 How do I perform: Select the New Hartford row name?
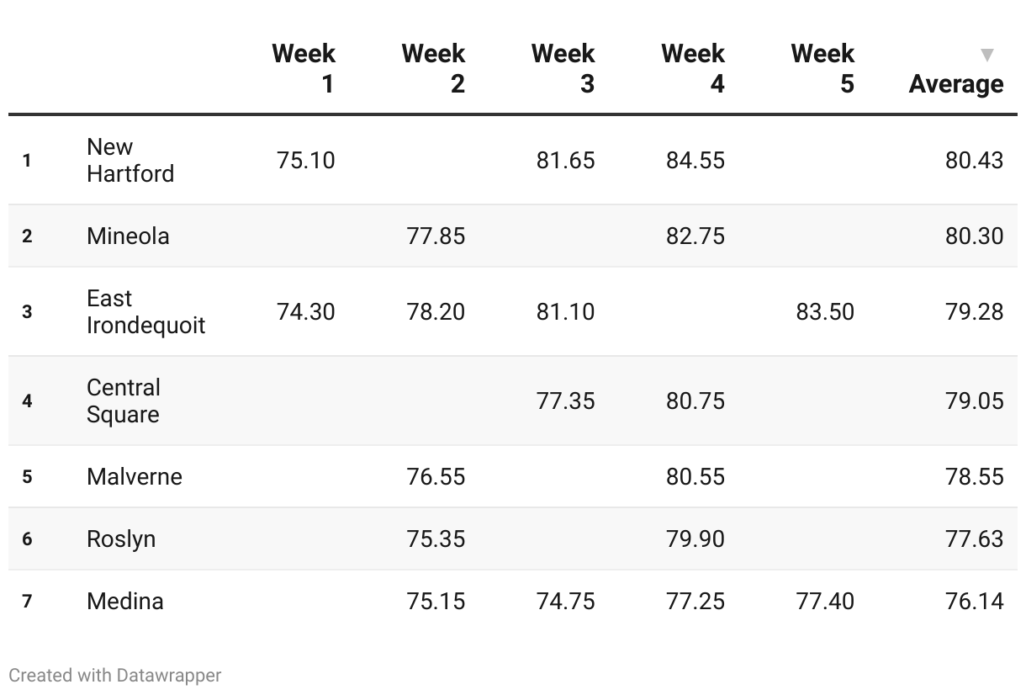[x=130, y=160]
